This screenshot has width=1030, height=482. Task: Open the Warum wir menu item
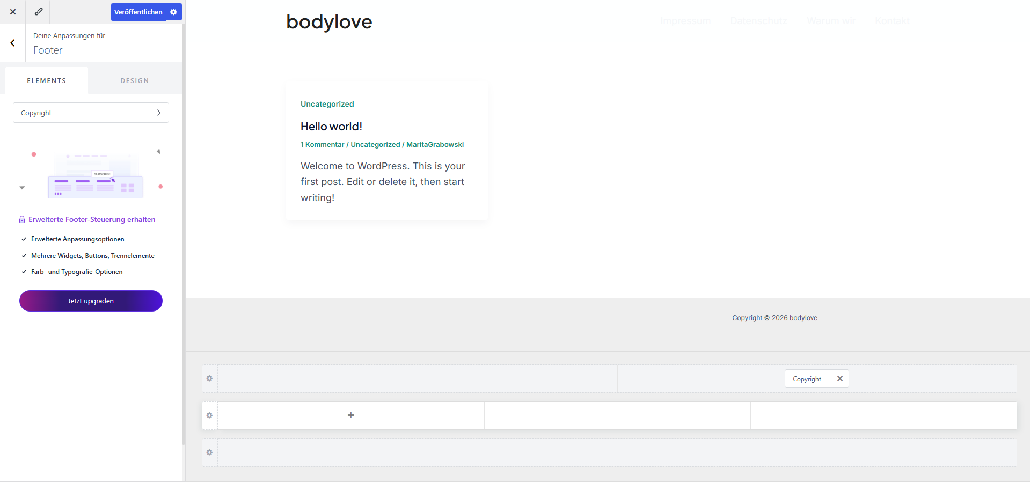(x=831, y=21)
